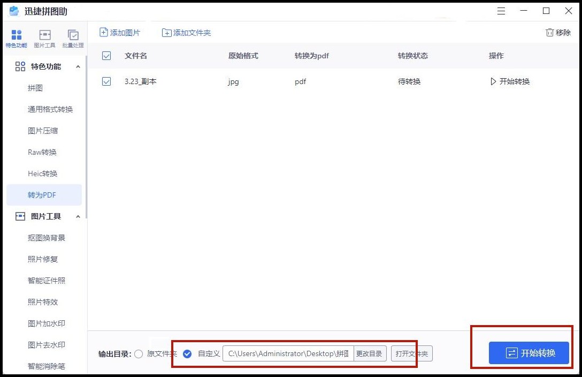Select the 自定义 output radio button

[187, 353]
